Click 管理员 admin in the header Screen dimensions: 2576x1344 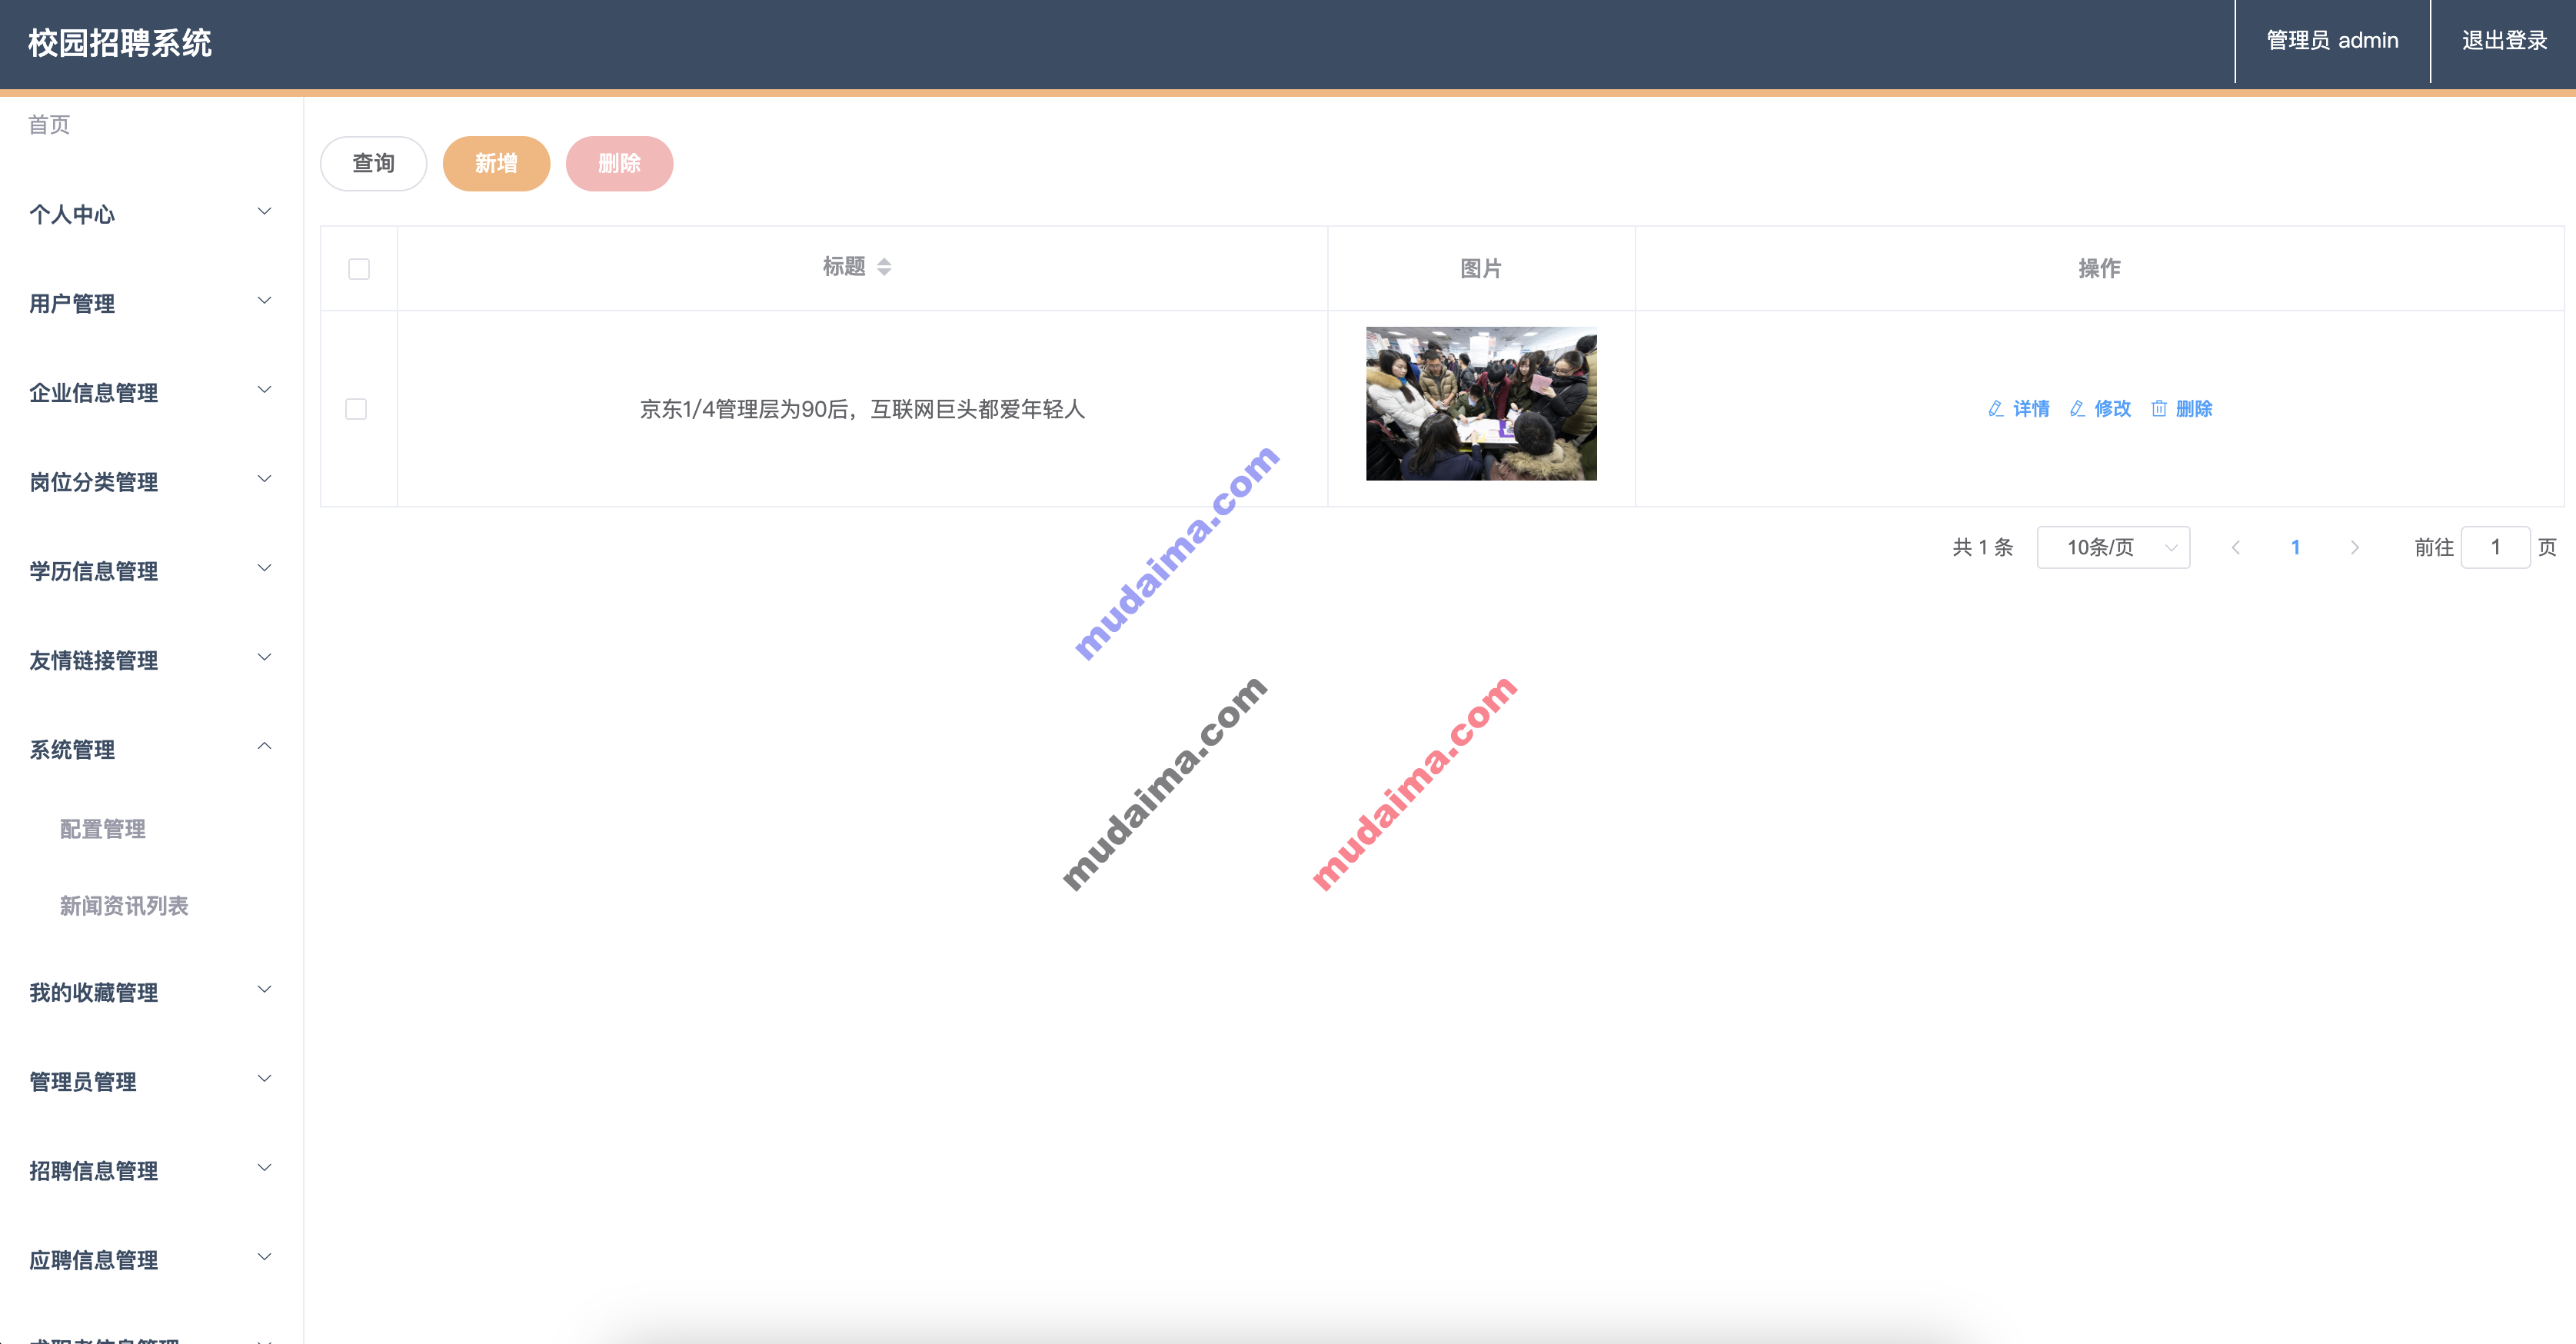pyautogui.click(x=2332, y=41)
